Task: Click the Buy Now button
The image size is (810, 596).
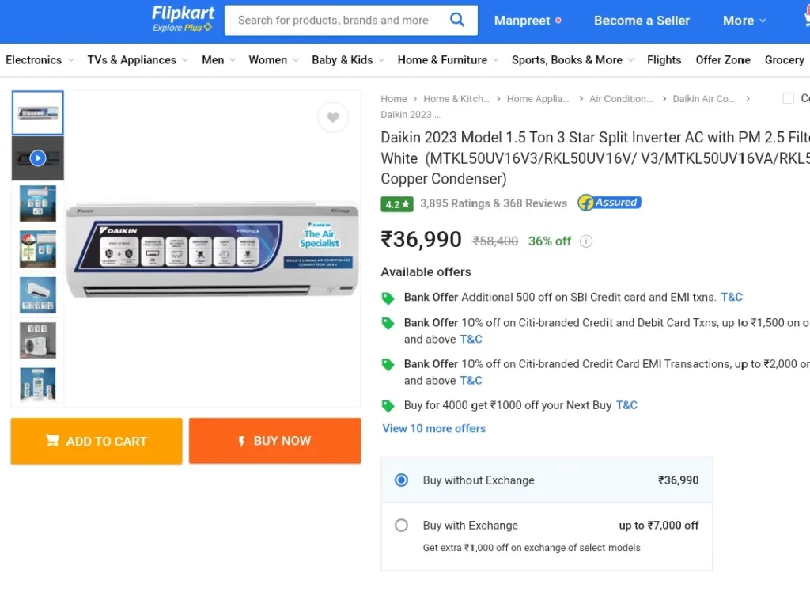Action: [x=274, y=441]
